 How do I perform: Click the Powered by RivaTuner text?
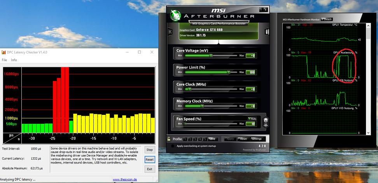255,150
